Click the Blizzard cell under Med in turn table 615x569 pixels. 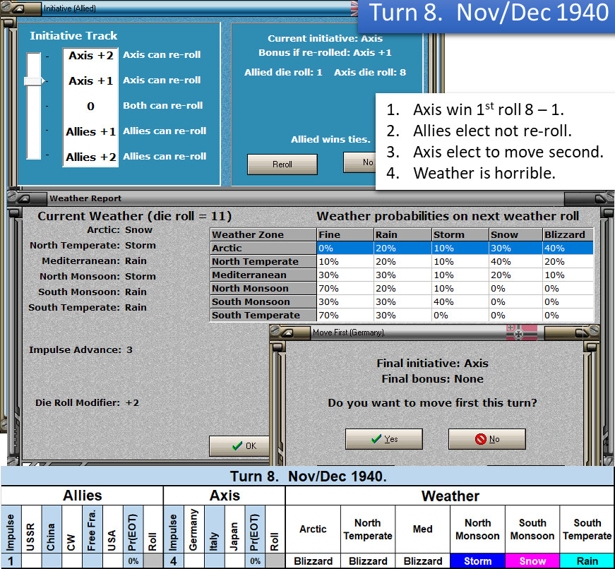423,561
